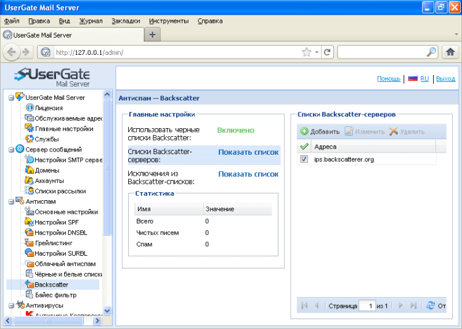Open the Закладки menu
Image resolution: width=462 pixels, height=329 pixels.
click(126, 21)
